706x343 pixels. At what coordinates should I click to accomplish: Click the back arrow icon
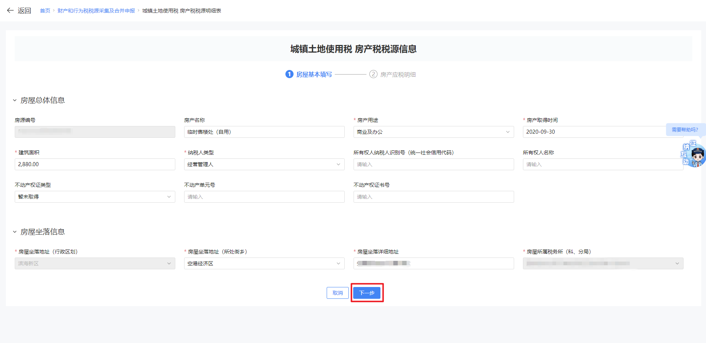click(10, 11)
